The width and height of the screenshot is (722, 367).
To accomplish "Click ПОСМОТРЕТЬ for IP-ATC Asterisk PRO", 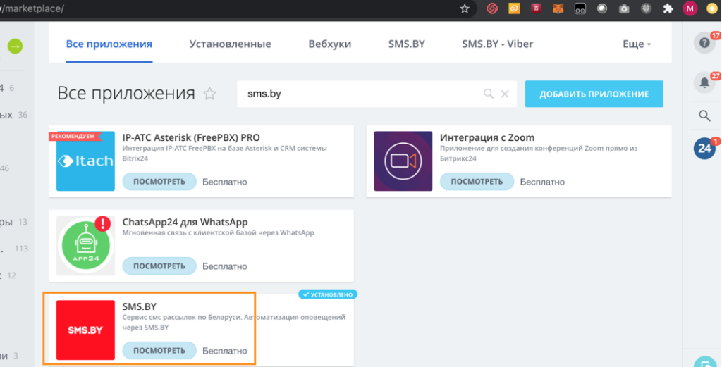I will click(159, 182).
